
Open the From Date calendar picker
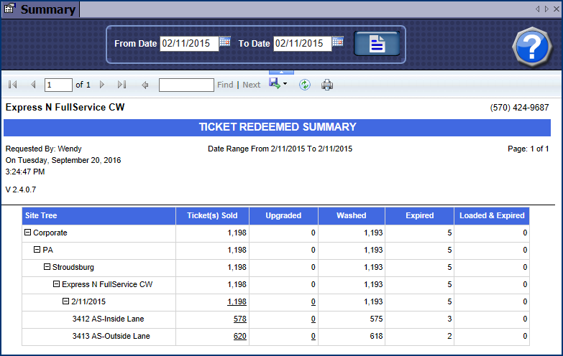click(224, 42)
